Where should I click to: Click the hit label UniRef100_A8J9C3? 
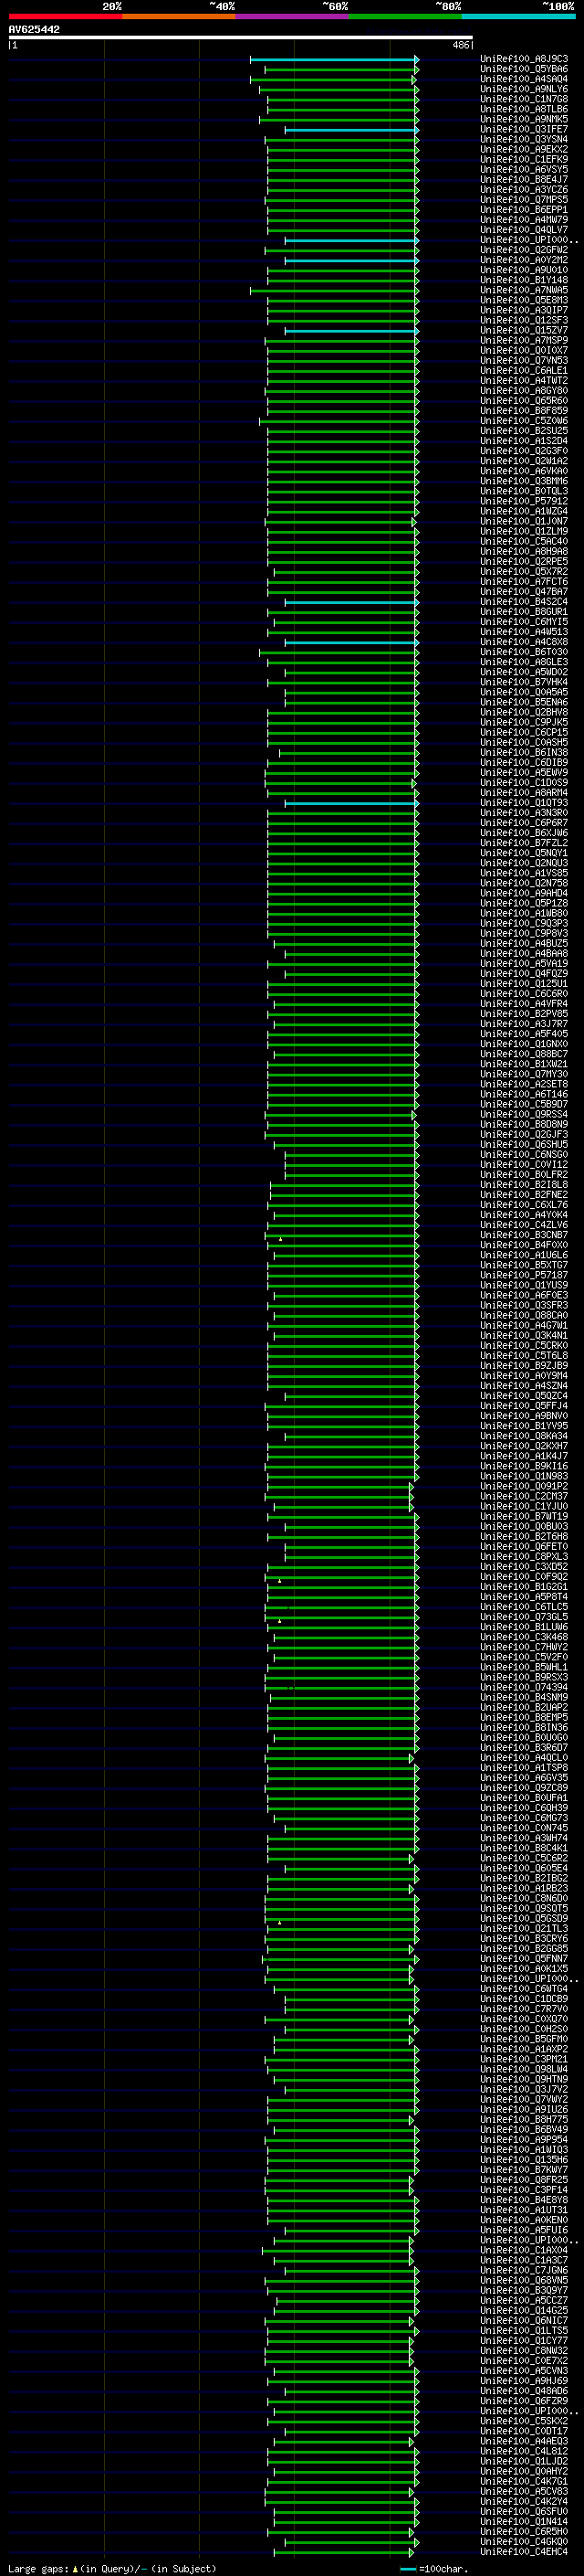pos(524,59)
